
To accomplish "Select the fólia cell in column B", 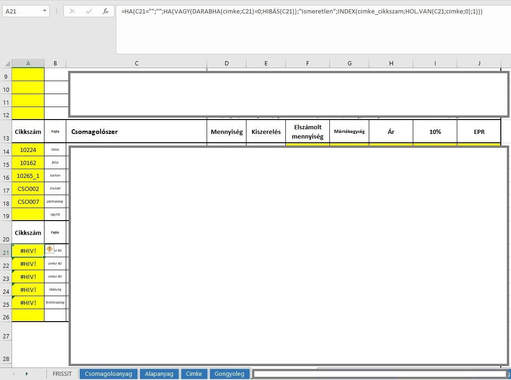I will [x=55, y=163].
